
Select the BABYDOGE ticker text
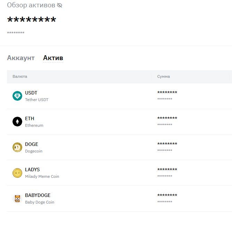click(38, 195)
